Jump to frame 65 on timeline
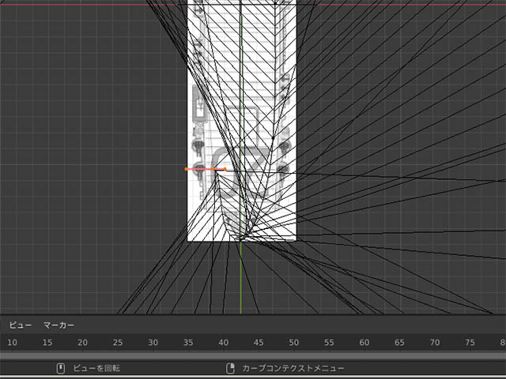Viewport: 506px width, 379px height. click(x=399, y=343)
